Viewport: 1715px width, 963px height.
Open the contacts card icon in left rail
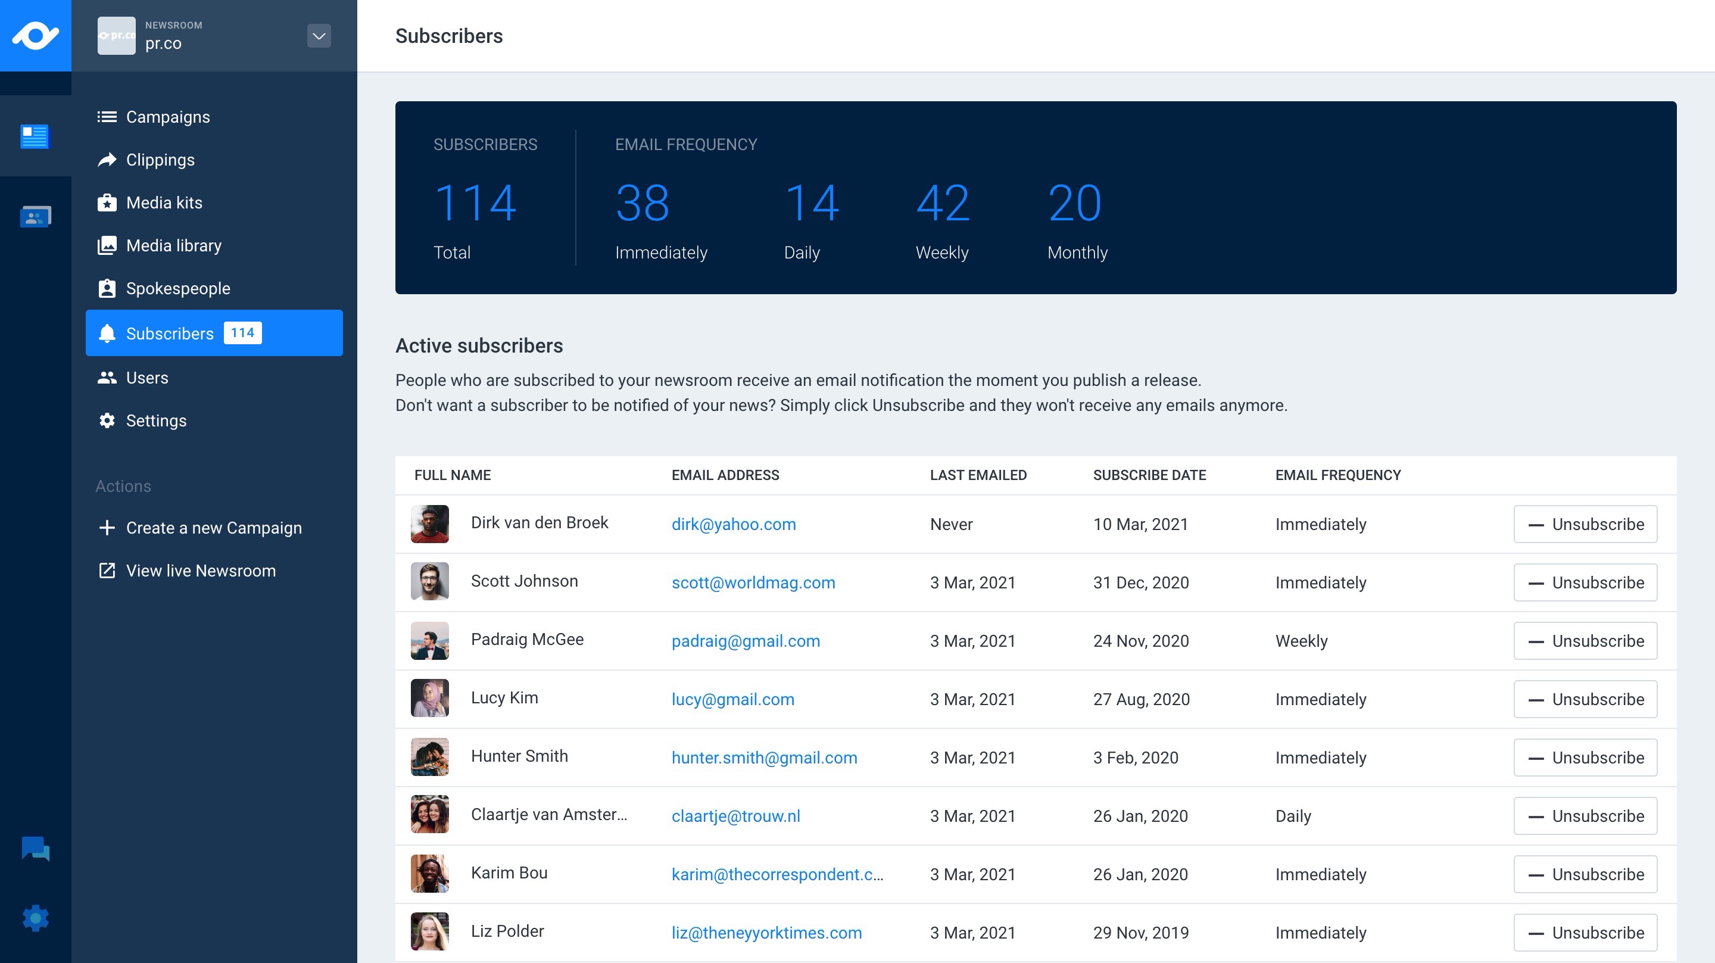35,216
